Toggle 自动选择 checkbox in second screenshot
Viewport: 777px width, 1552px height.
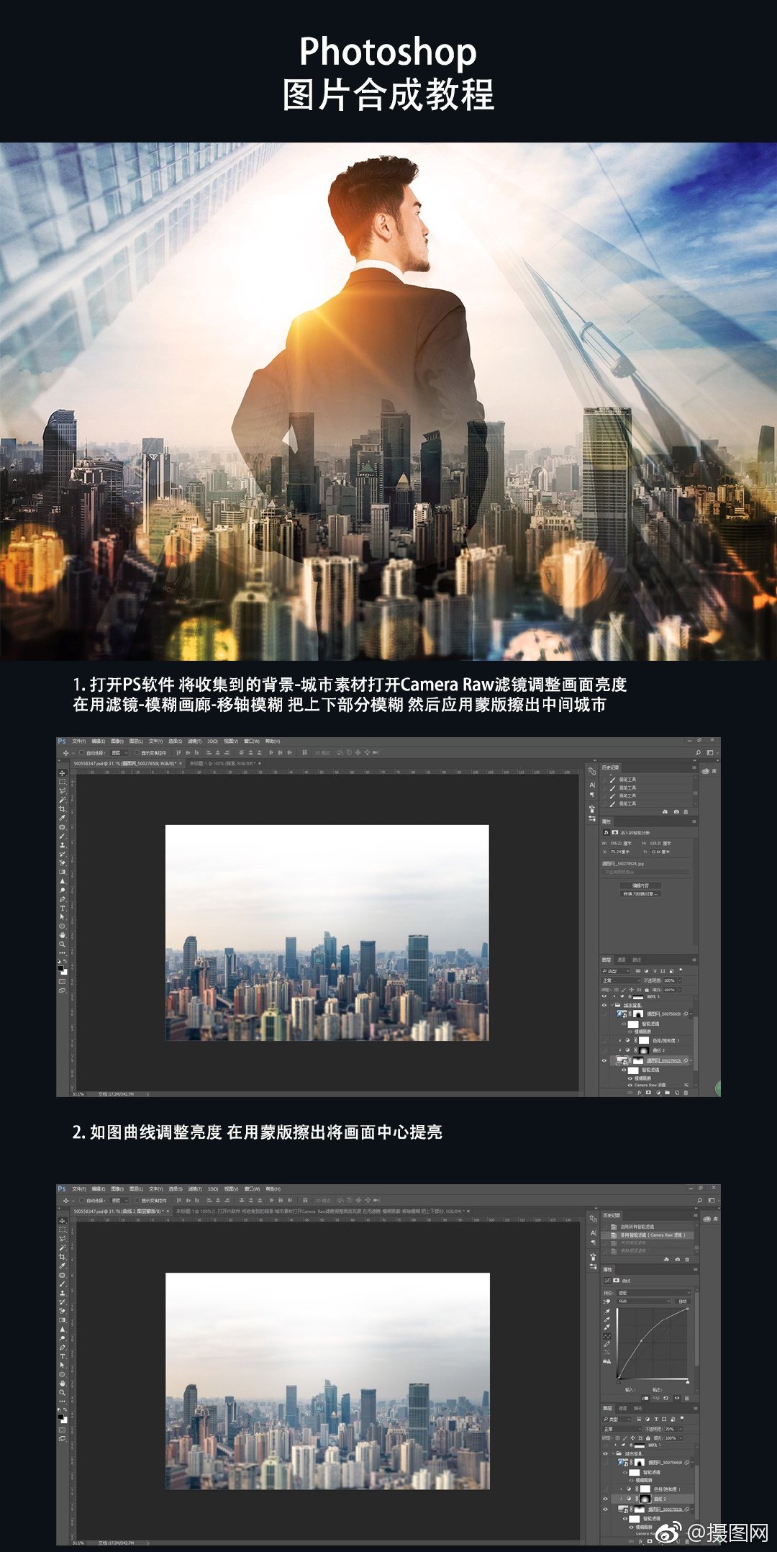82,1200
